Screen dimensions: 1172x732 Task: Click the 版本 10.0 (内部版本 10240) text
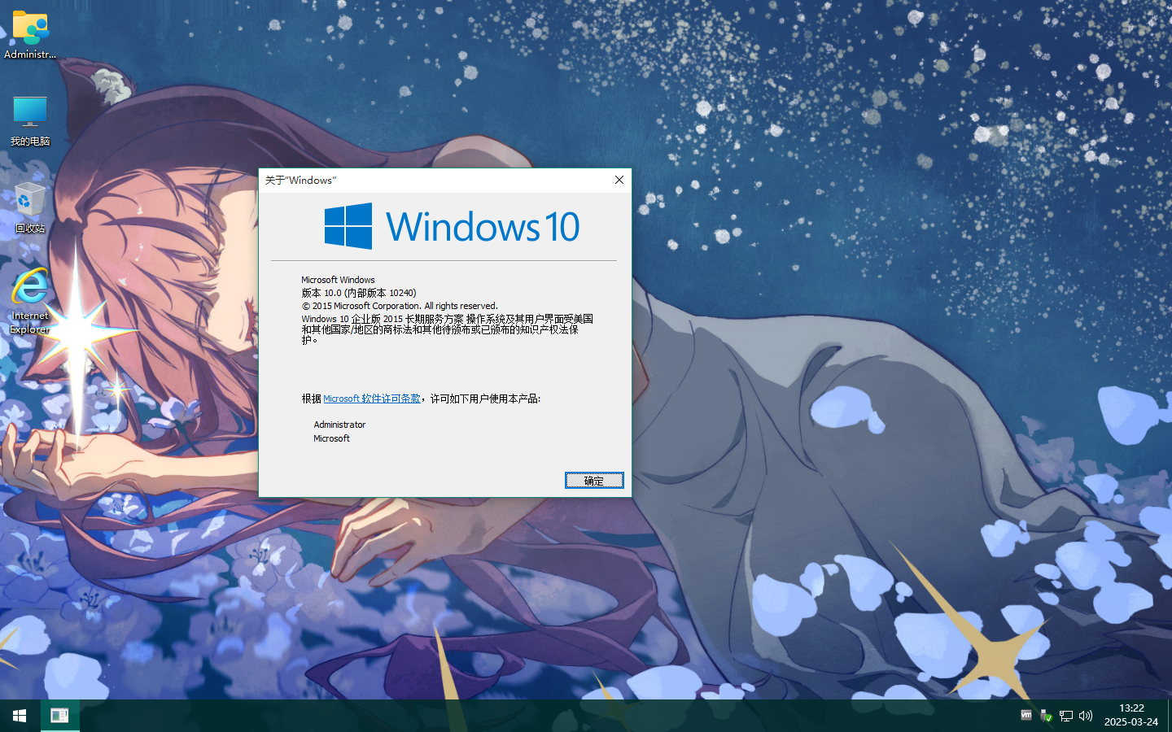[359, 293]
